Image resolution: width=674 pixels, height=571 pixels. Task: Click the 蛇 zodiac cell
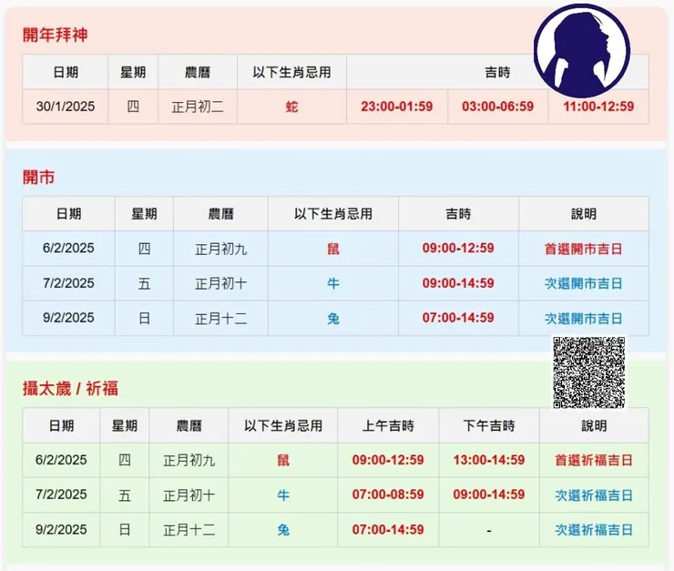(x=291, y=107)
